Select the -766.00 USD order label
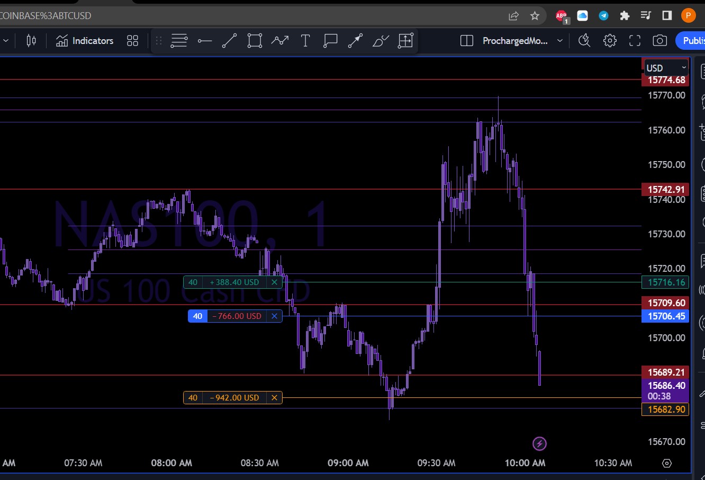This screenshot has width=705, height=480. tap(237, 316)
